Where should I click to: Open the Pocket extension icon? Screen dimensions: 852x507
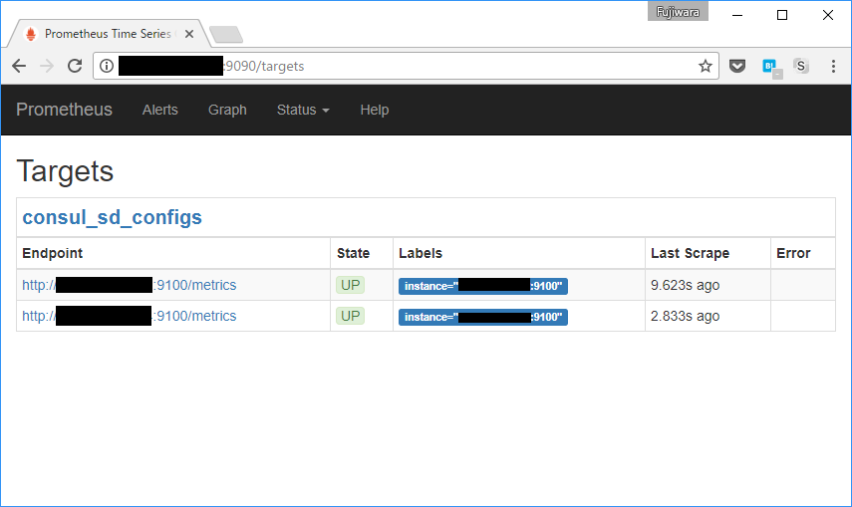tap(736, 67)
